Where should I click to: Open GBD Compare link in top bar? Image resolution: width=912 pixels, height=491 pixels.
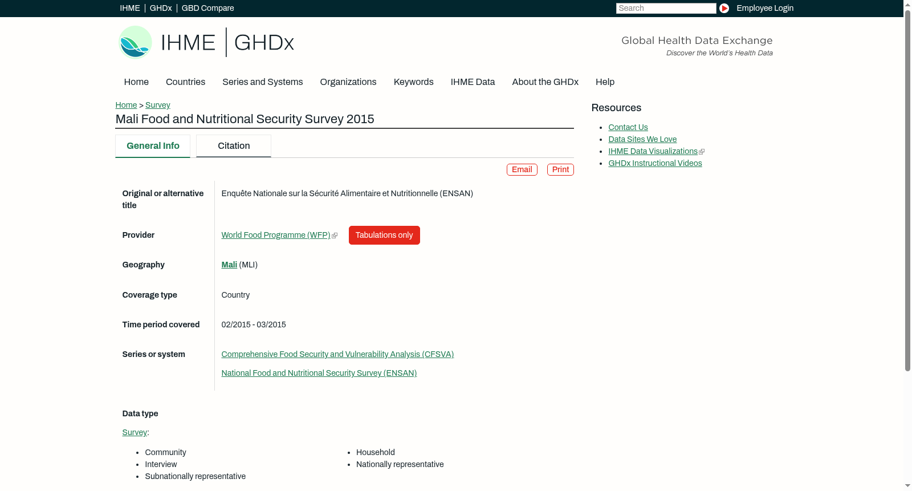tap(208, 8)
